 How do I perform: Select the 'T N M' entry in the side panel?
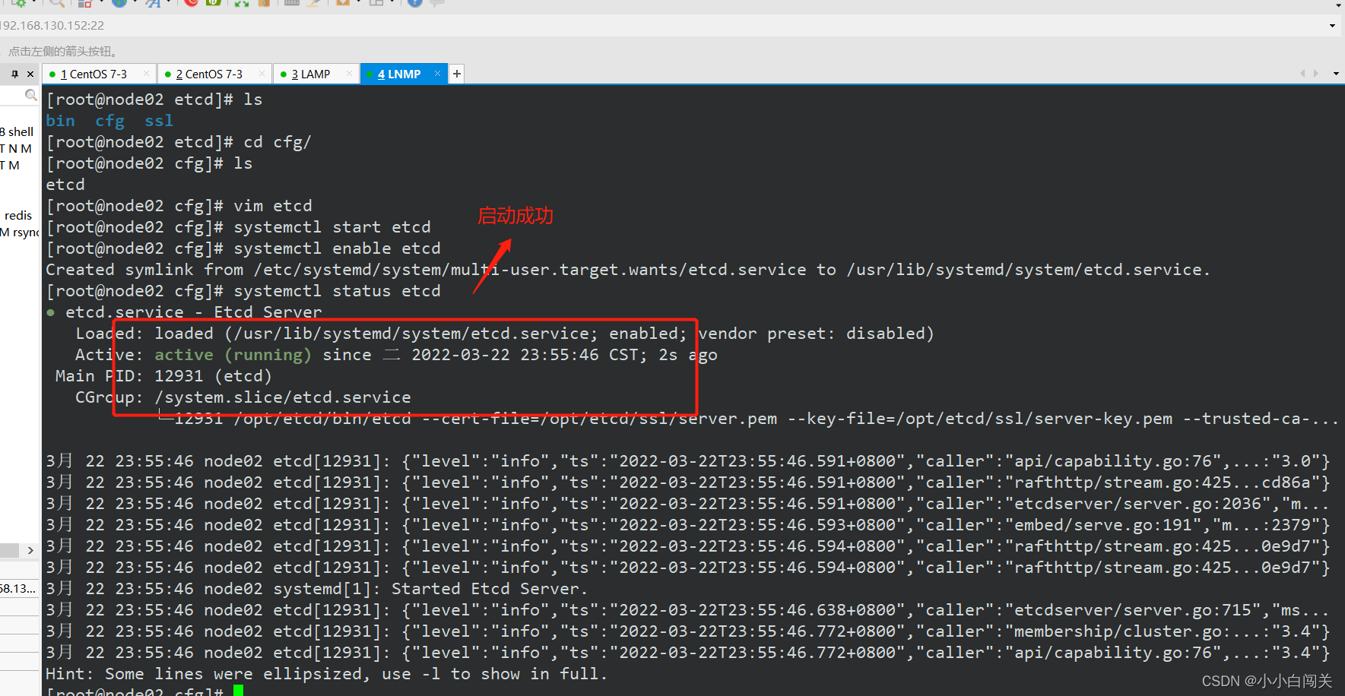click(16, 149)
